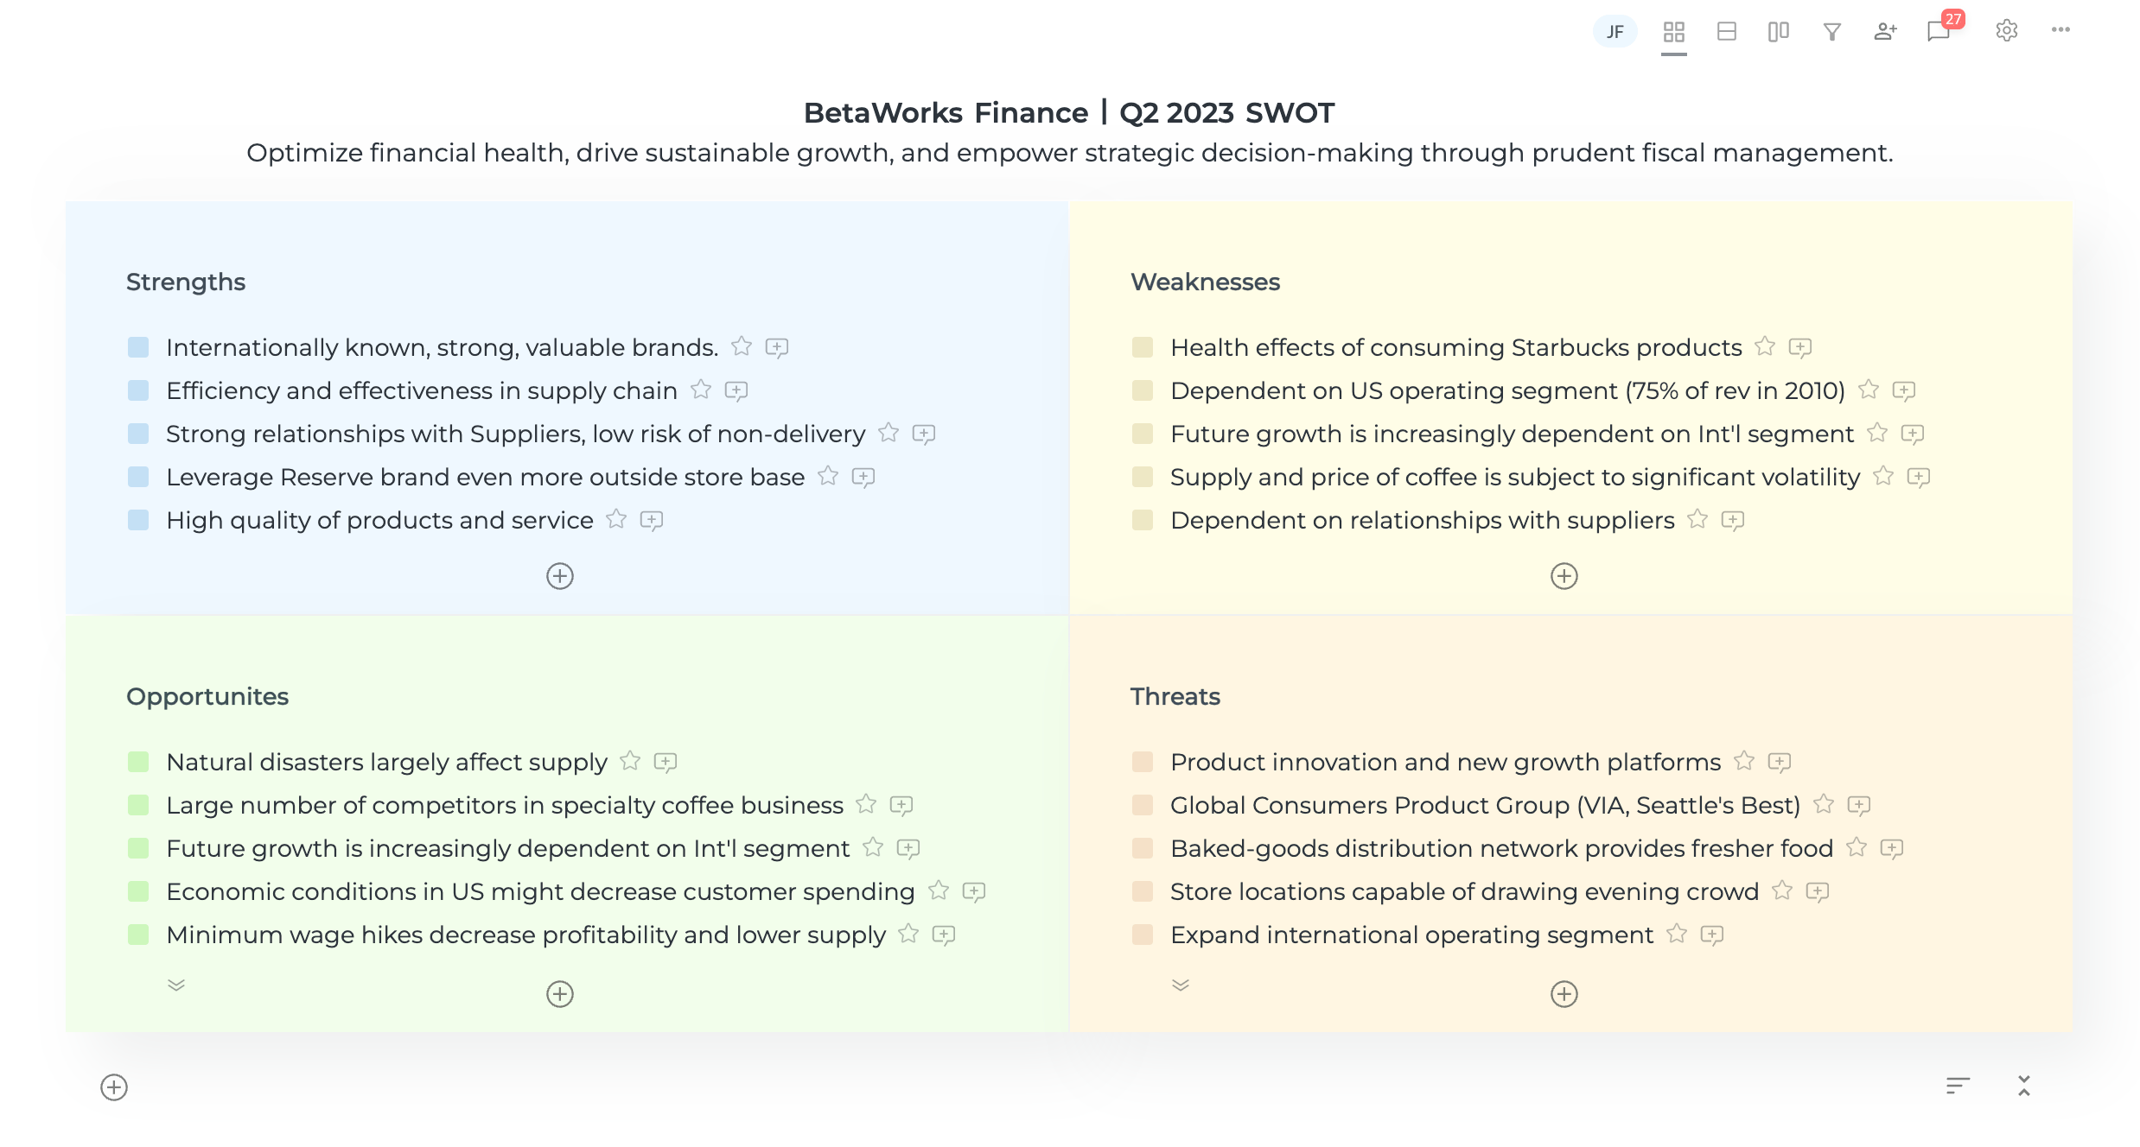
Task: Click the JF user avatar
Action: [1615, 32]
